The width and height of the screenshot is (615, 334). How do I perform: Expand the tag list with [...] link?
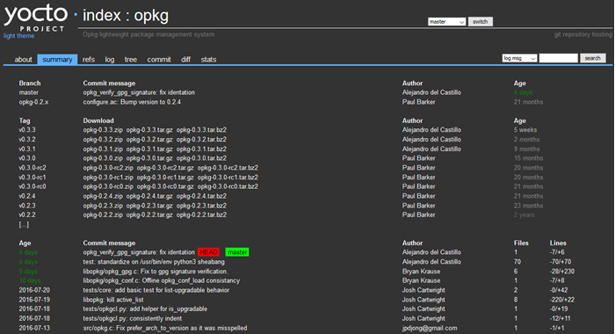[x=24, y=224]
